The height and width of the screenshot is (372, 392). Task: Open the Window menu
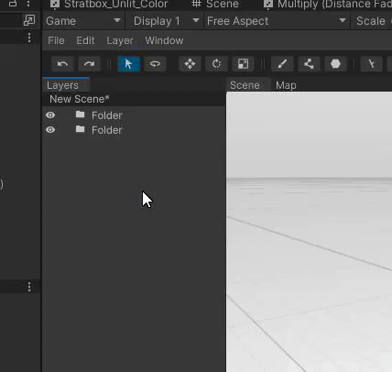[164, 40]
